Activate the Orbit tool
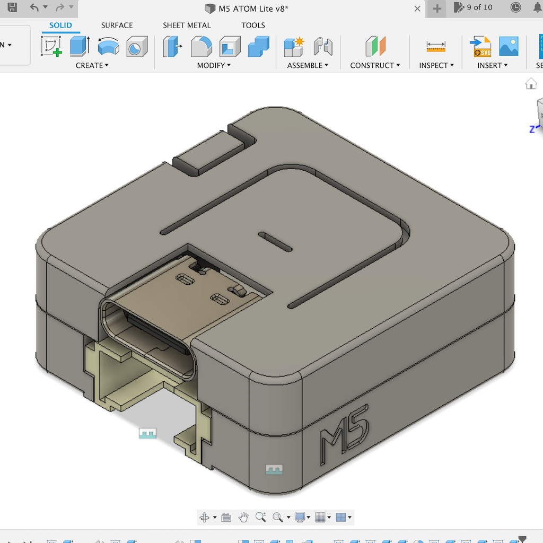Image resolution: width=543 pixels, height=543 pixels. tap(205, 517)
